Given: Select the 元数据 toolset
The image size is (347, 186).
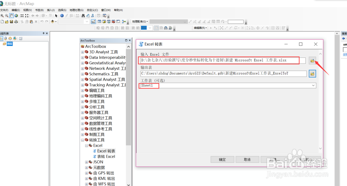Looking at the screenshot, I should (99, 168).
